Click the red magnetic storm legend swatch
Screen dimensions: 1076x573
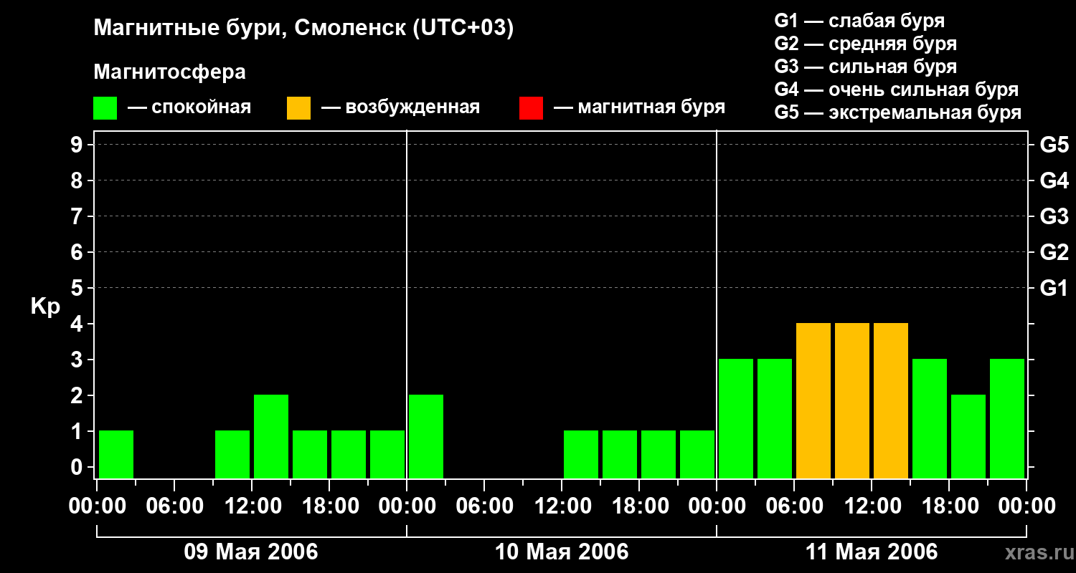[x=531, y=107]
